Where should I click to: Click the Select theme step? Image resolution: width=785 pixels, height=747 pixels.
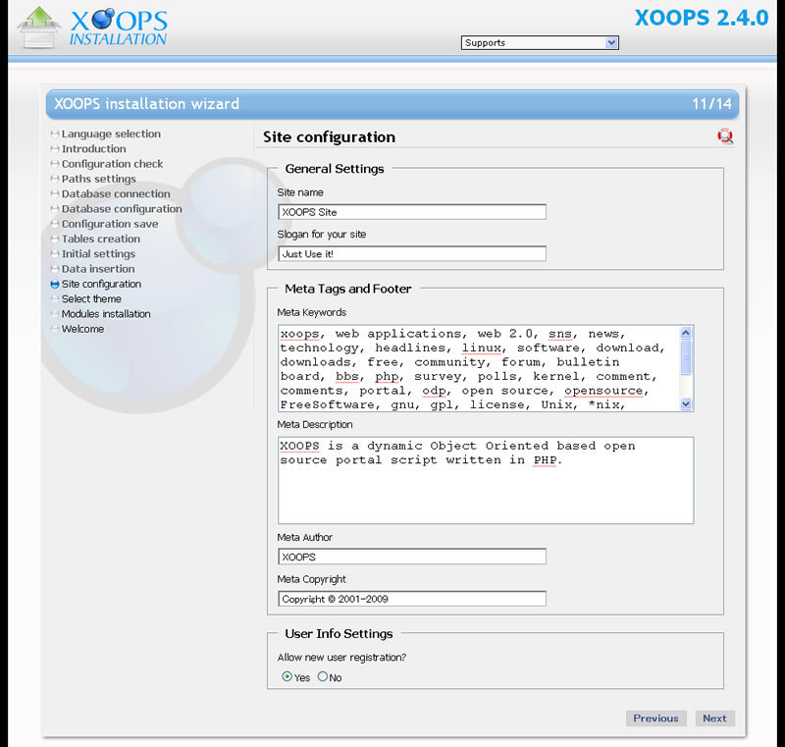point(91,299)
